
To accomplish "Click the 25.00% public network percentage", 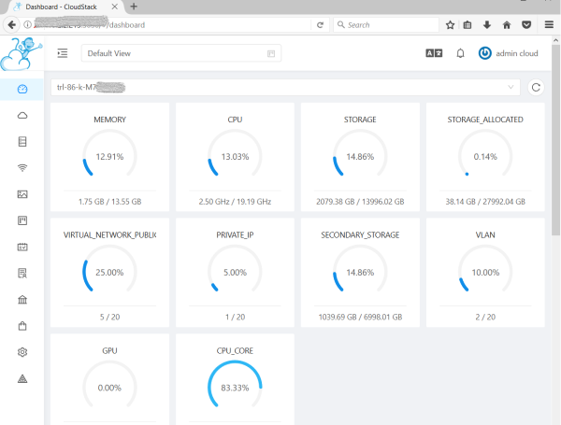I will pyautogui.click(x=109, y=273).
